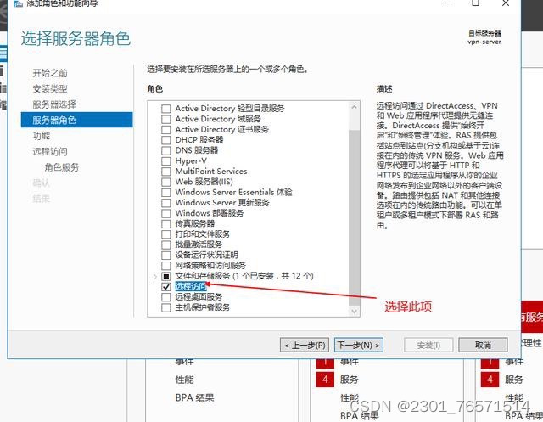Go to the 服务器选择 wizard step

(54, 104)
